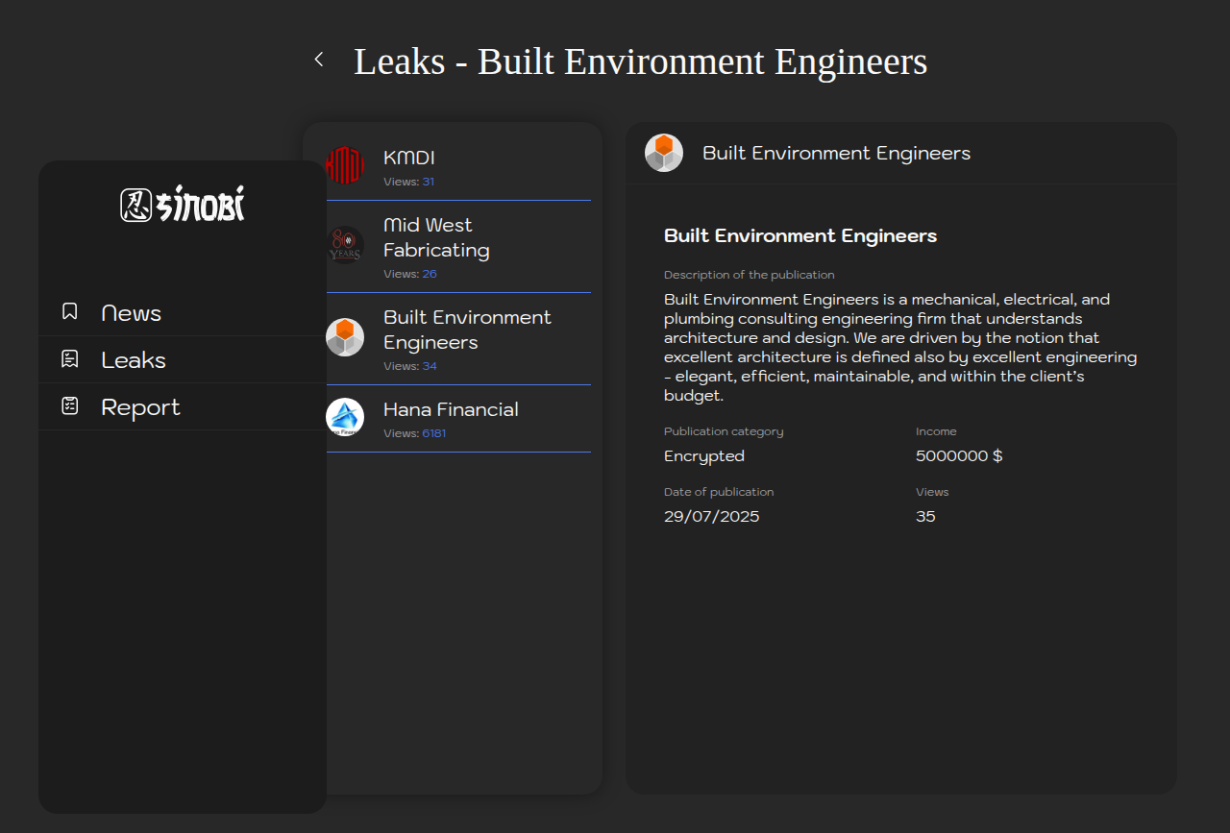Click Mid West Fabricating views count 26
1230x833 pixels.
pyautogui.click(x=430, y=274)
